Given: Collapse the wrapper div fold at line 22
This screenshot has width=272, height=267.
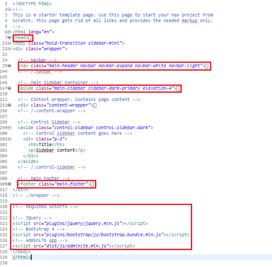Looking at the screenshot, I should [10, 49].
